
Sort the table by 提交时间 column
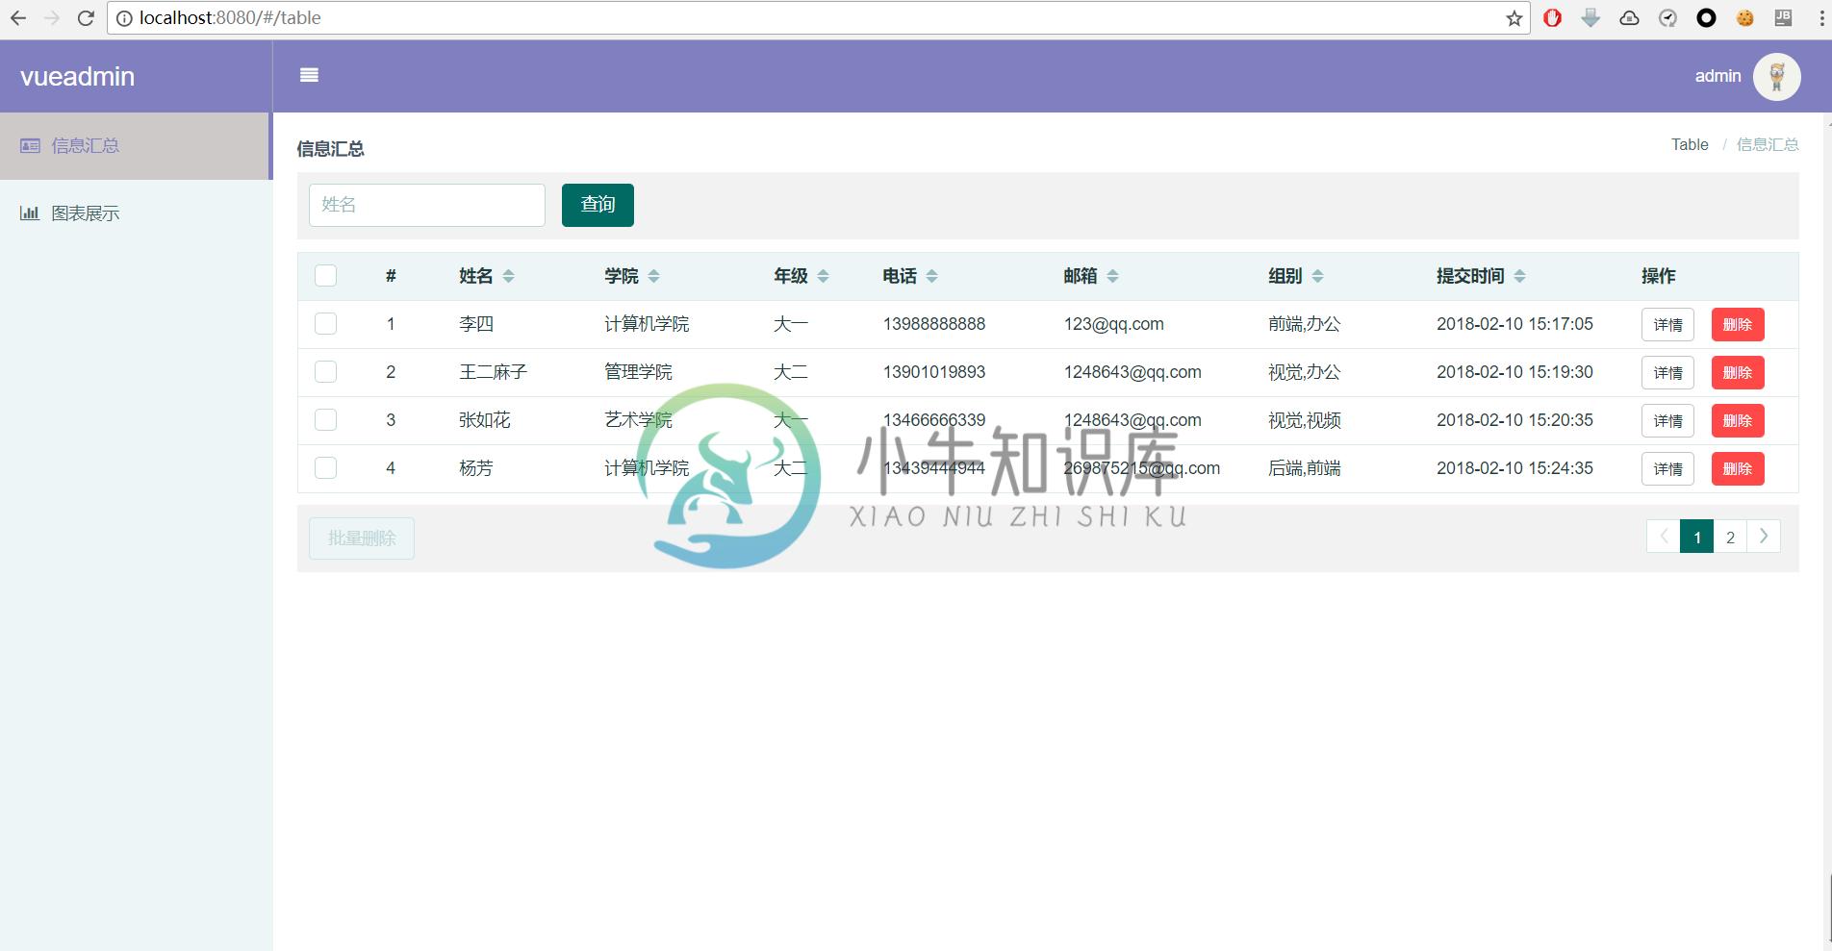[x=1519, y=276]
